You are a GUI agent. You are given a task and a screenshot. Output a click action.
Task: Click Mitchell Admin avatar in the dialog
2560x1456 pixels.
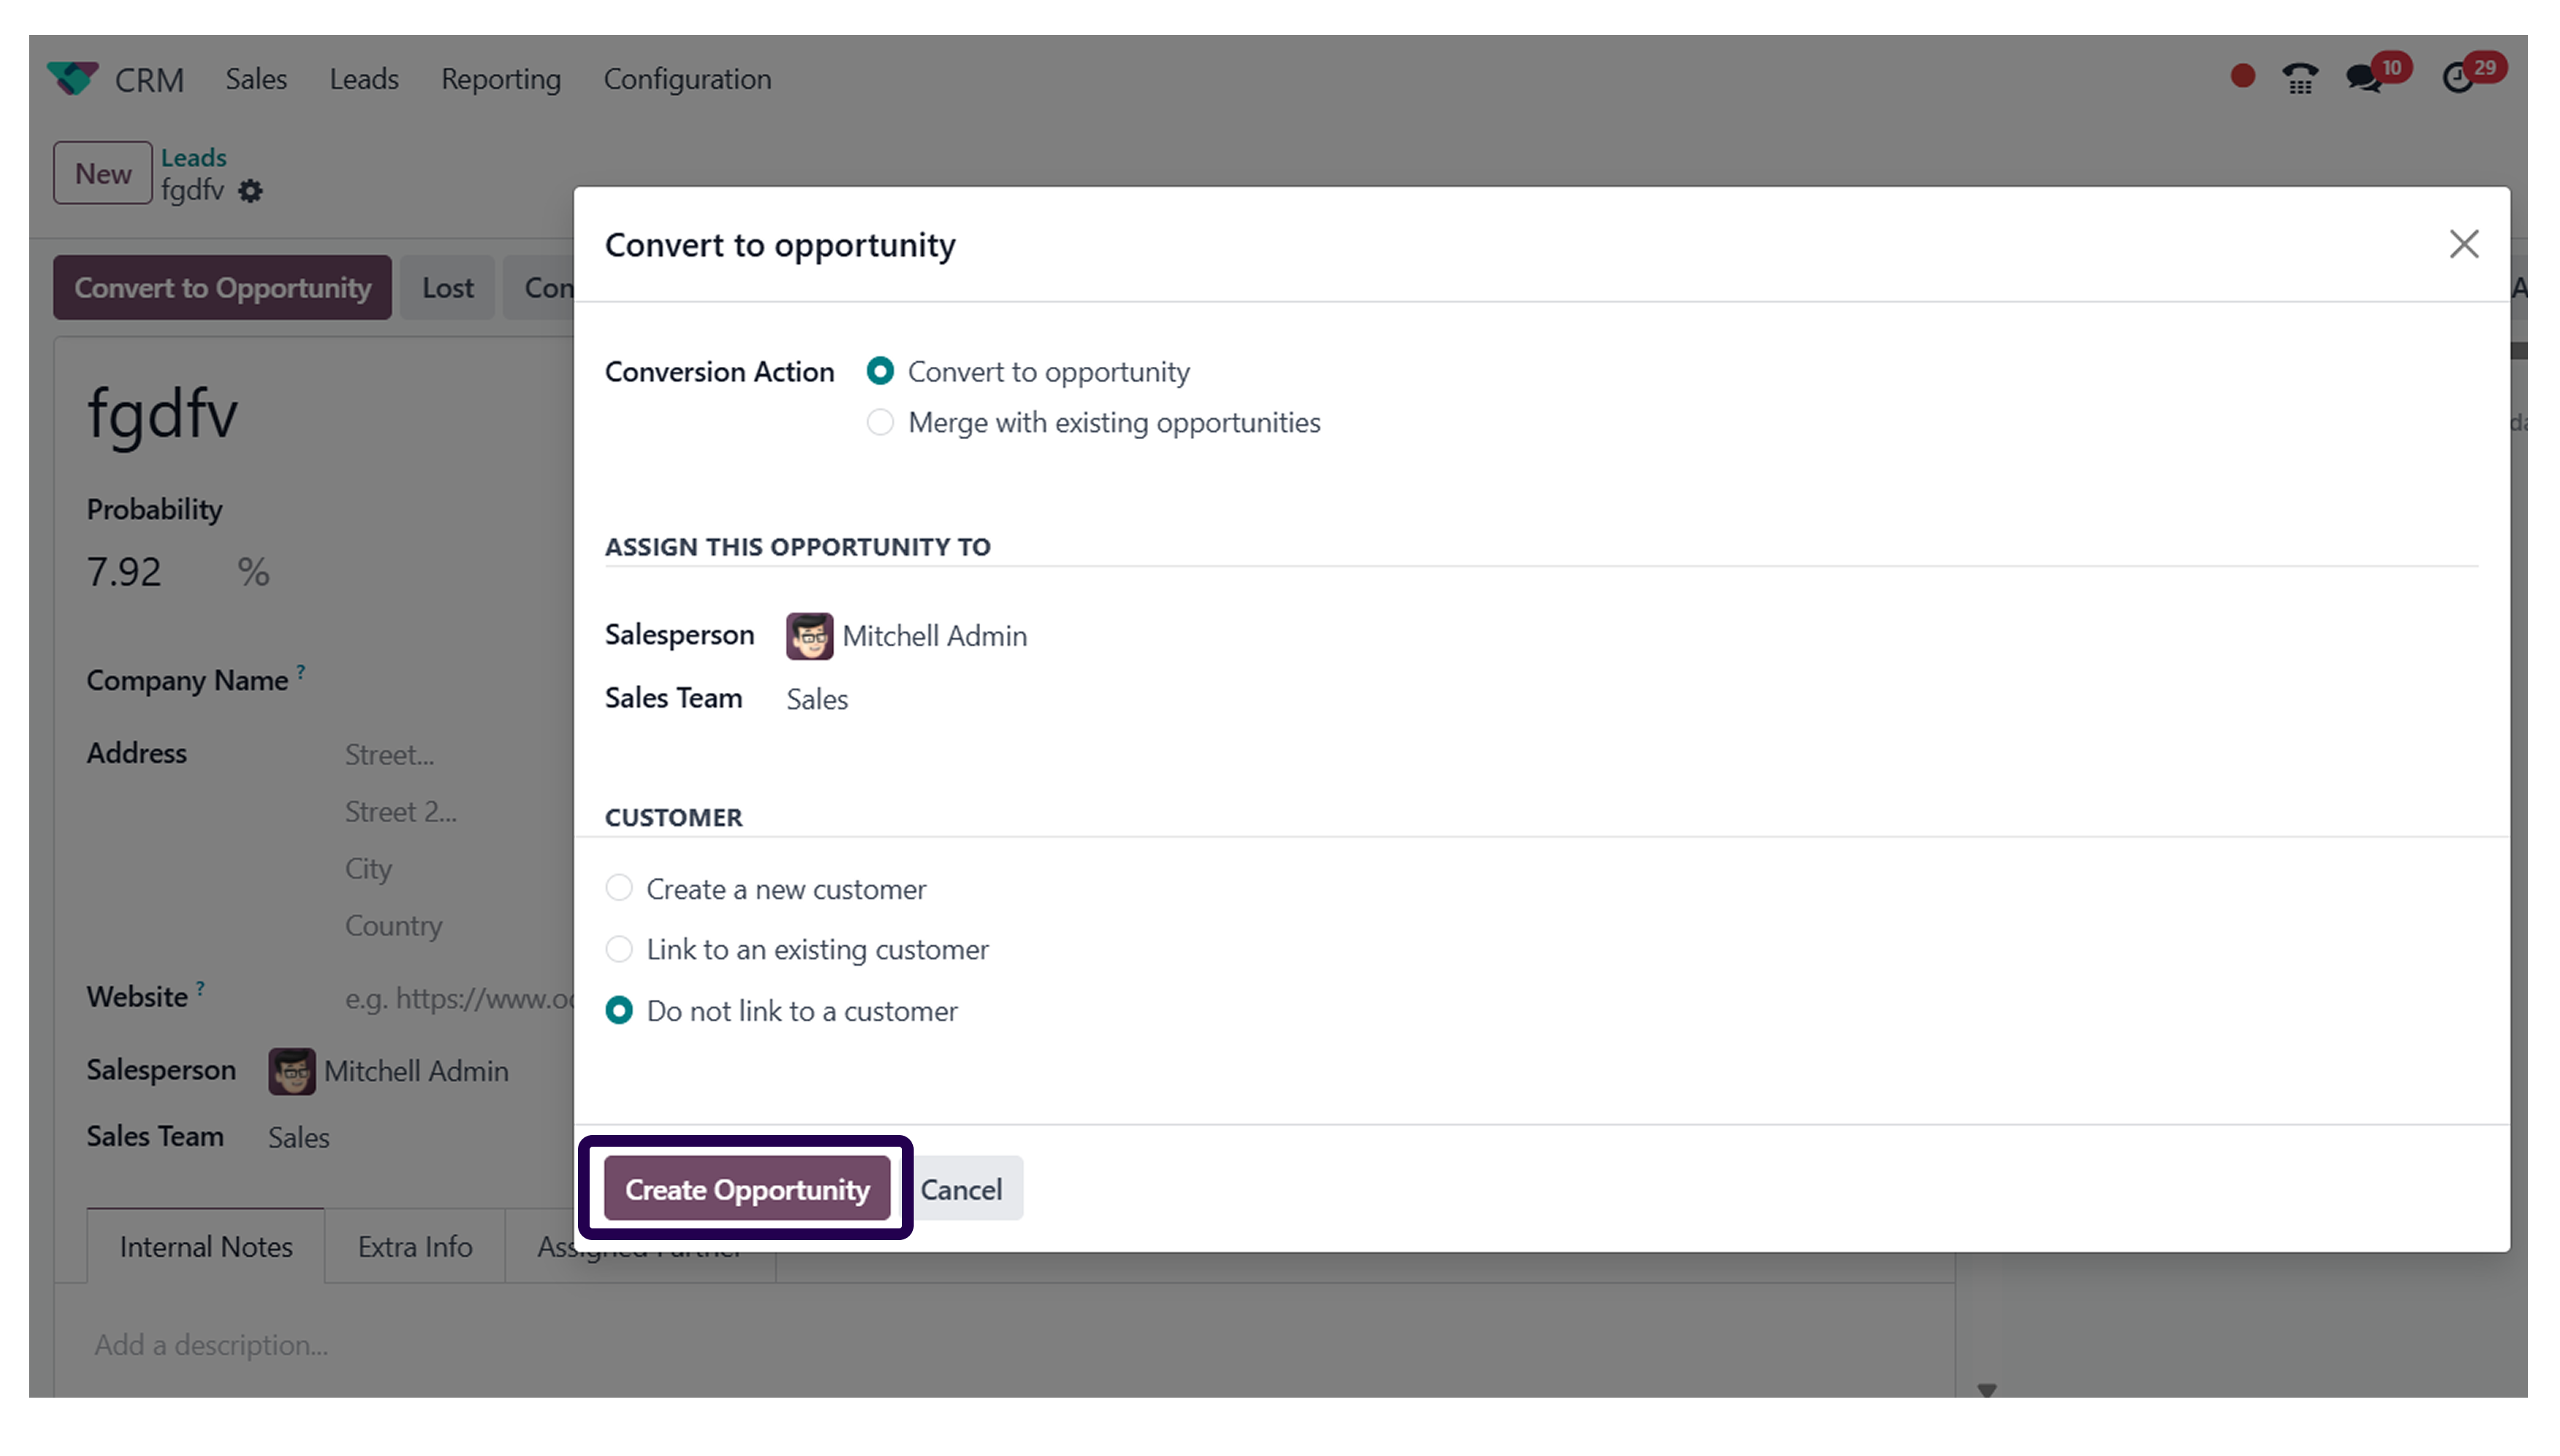(x=809, y=636)
